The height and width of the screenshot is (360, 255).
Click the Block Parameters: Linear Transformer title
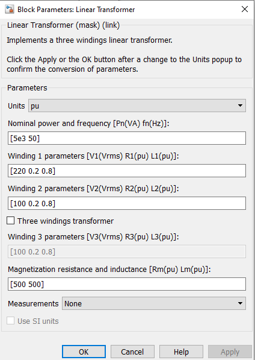[x=76, y=10]
